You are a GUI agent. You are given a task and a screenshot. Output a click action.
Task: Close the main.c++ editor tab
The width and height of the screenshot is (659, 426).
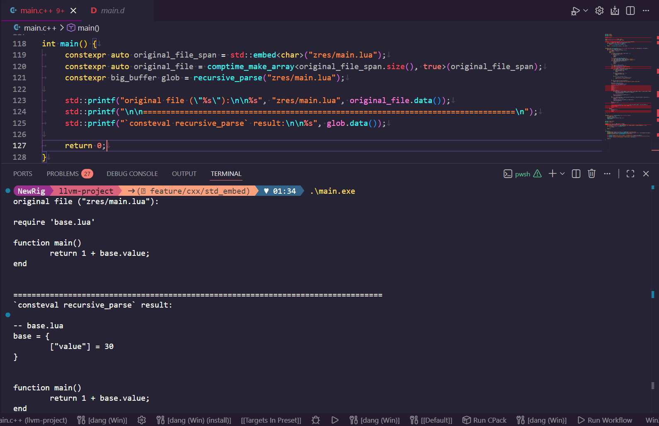tap(73, 11)
